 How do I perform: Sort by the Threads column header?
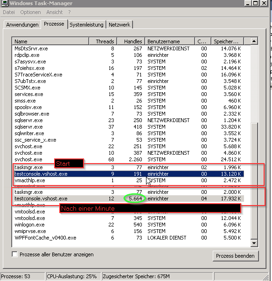(103, 41)
